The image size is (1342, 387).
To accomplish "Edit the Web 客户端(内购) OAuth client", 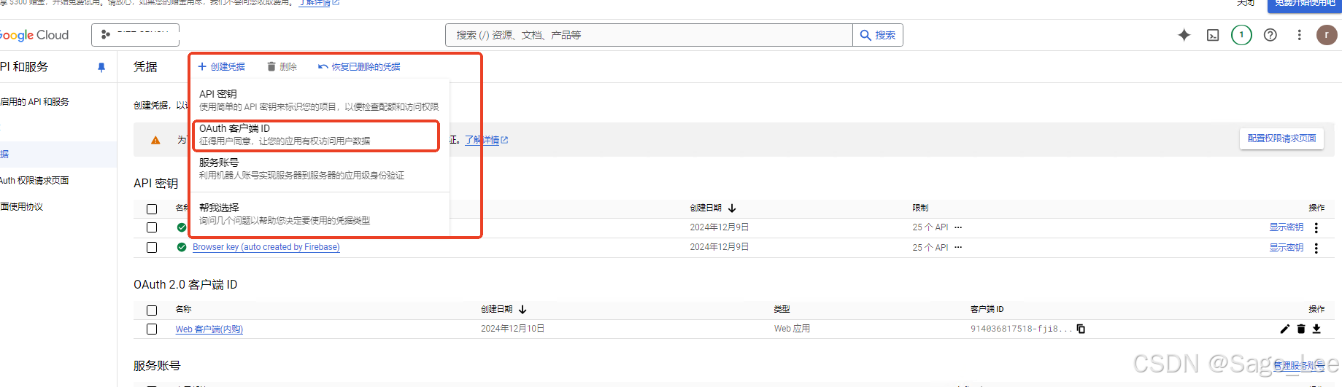I will pos(1285,329).
